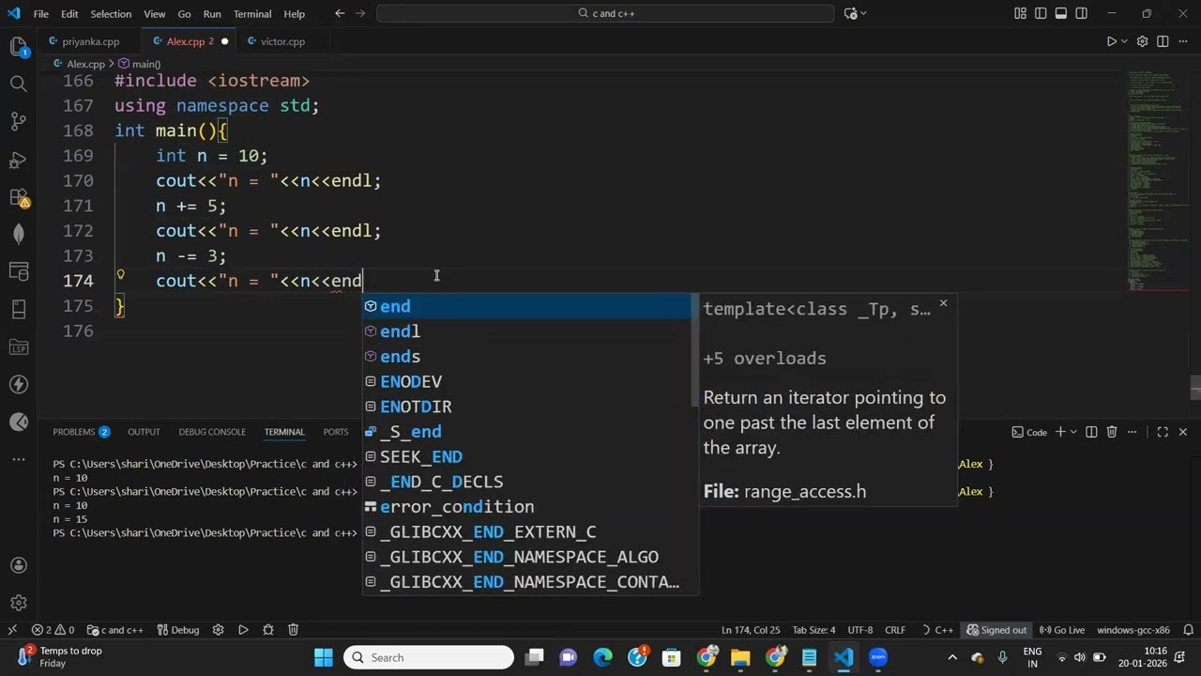Open the new terminal launch profile dropdown
This screenshot has width=1201, height=676.
coord(1073,432)
